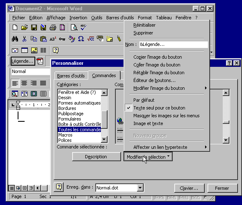Click the Clavier… button
The height and width of the screenshot is (205, 242).
[x=189, y=188]
